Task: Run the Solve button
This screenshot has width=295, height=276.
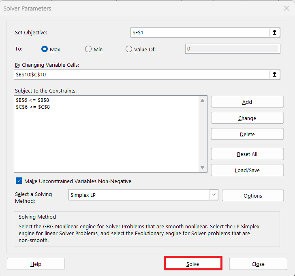Action: 193,264
